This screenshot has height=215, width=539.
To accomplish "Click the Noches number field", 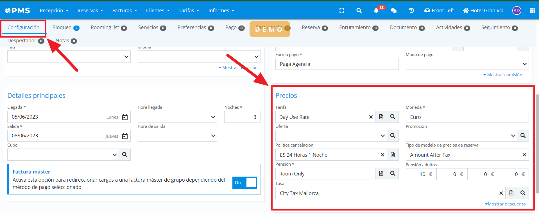I will click(242, 117).
